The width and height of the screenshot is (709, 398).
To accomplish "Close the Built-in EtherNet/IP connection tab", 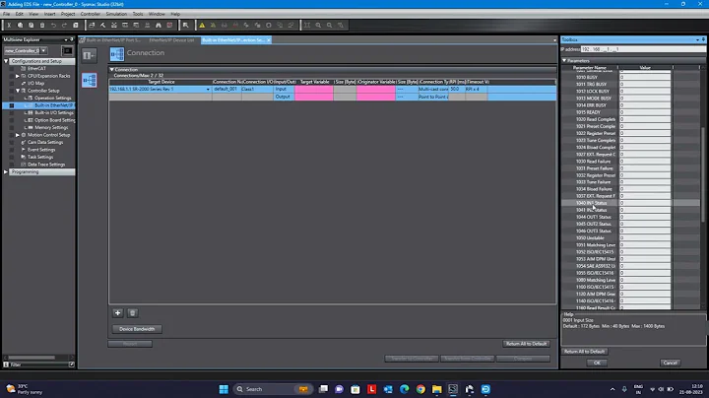I will pos(269,40).
